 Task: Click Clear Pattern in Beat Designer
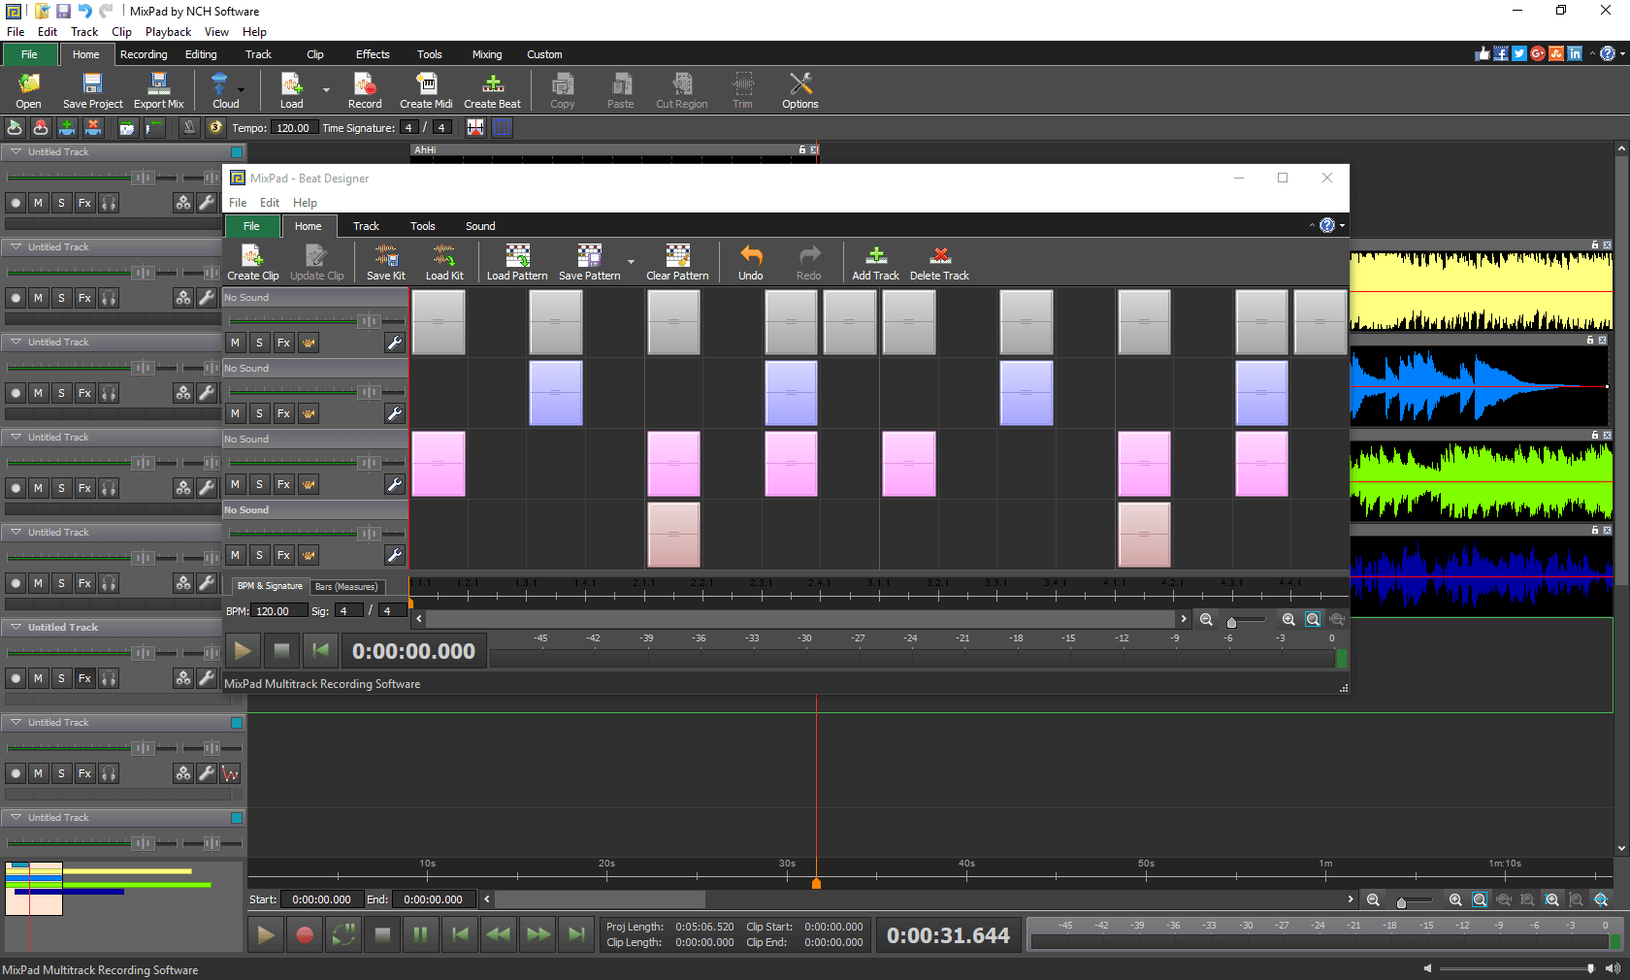click(x=676, y=260)
